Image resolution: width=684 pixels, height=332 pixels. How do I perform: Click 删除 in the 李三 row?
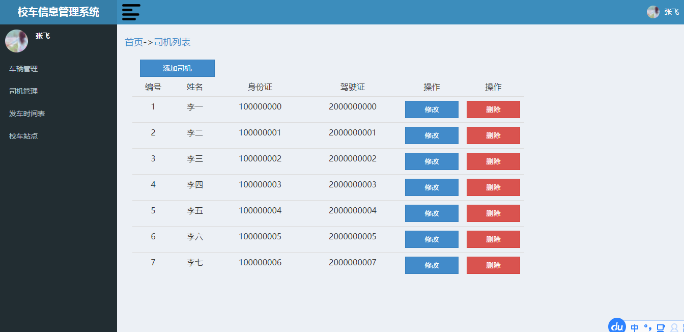pos(493,161)
